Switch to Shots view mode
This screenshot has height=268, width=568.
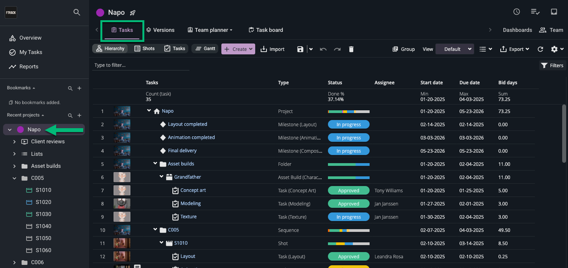(x=144, y=49)
